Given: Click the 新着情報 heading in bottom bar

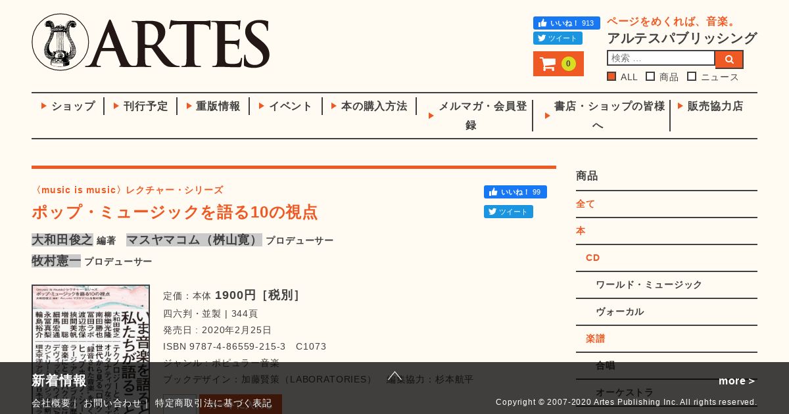Looking at the screenshot, I should click(59, 380).
